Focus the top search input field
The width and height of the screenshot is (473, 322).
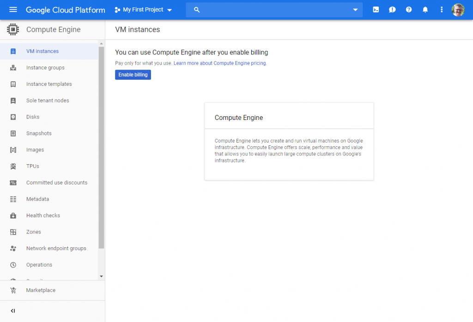(x=274, y=10)
